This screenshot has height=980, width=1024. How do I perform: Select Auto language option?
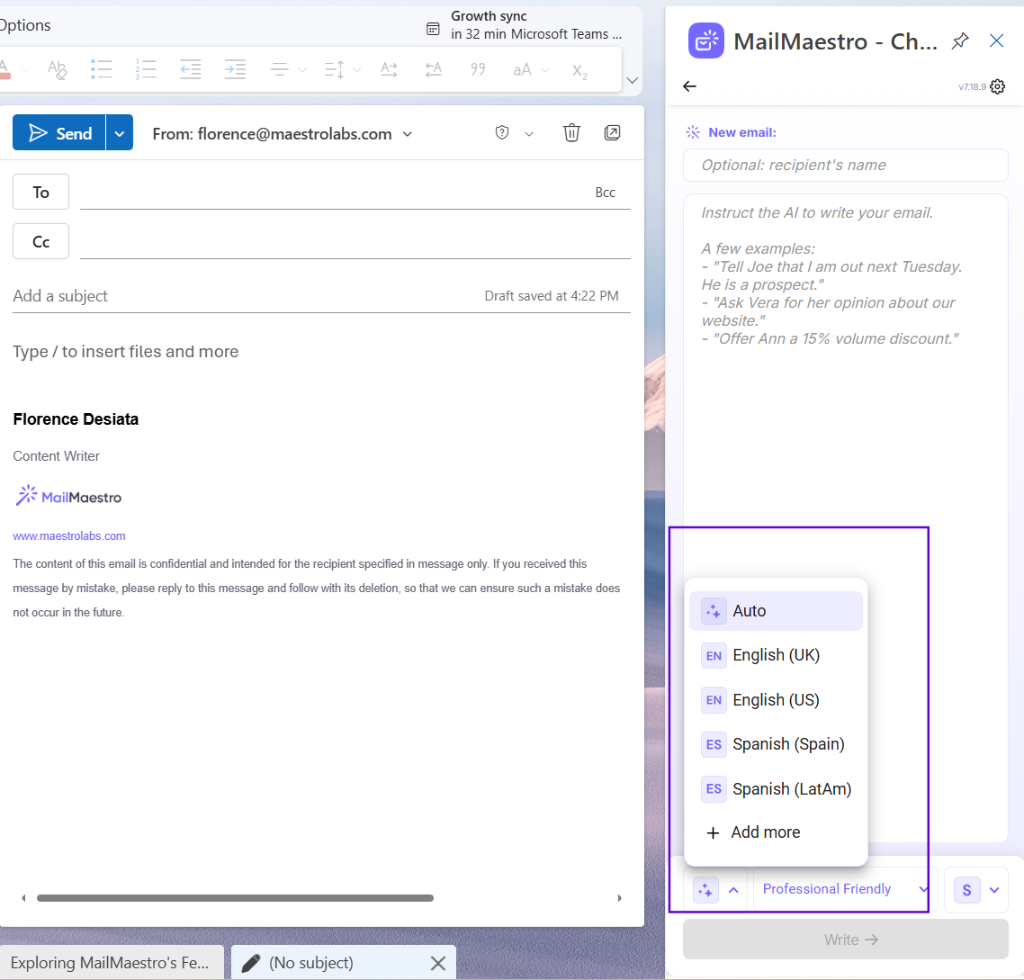[x=776, y=611]
